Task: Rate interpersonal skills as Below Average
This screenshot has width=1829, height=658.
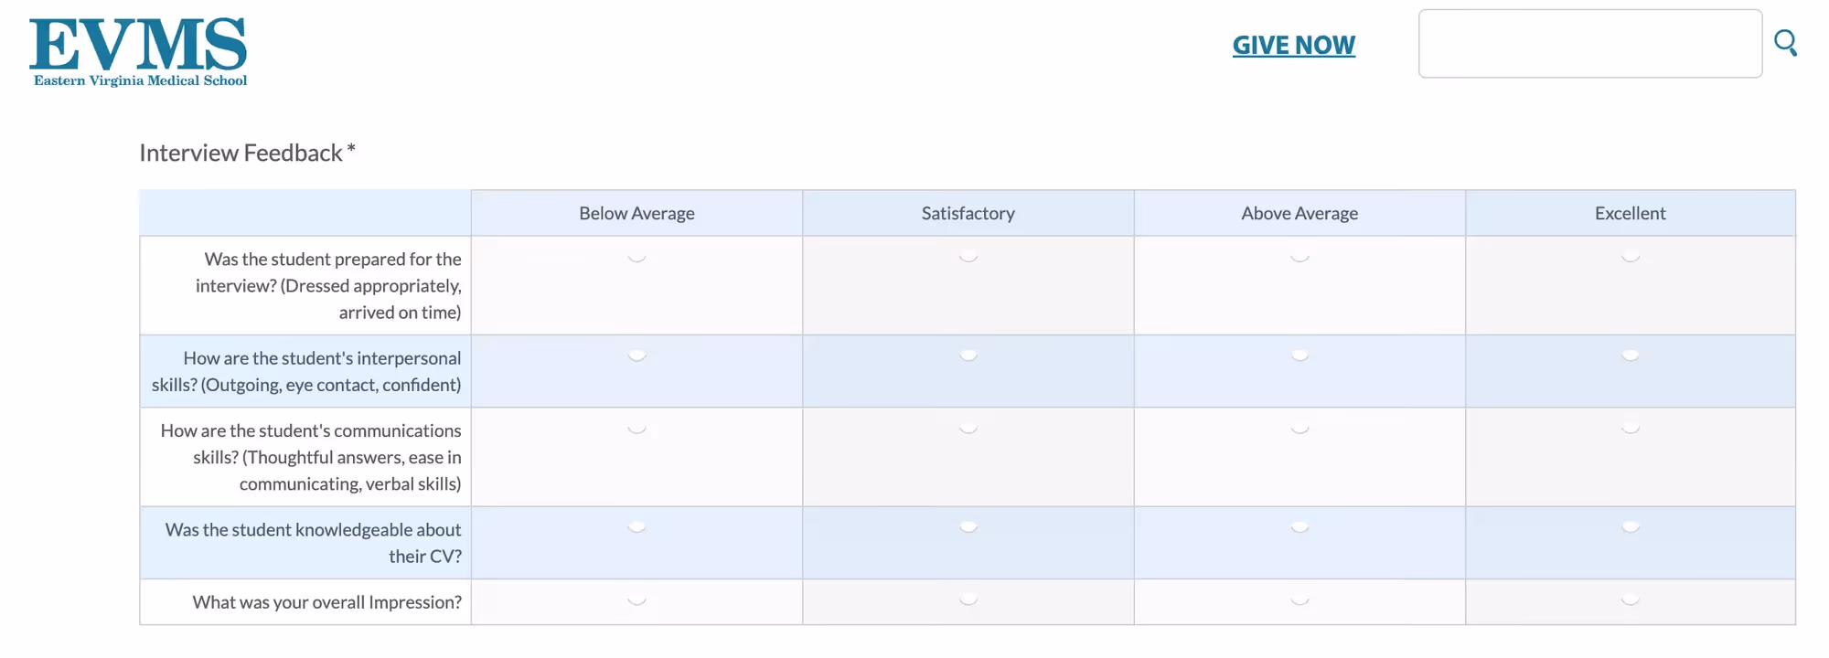Action: (x=636, y=356)
